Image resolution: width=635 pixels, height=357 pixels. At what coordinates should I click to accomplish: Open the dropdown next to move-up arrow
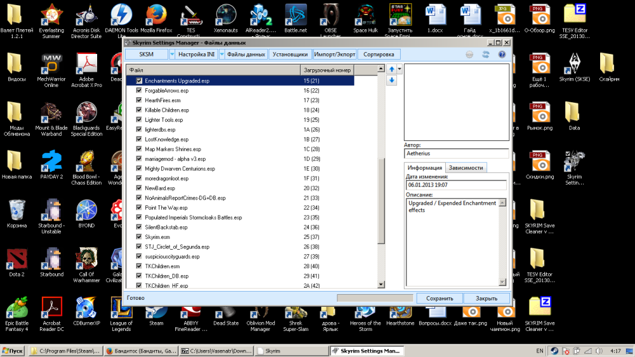click(399, 69)
